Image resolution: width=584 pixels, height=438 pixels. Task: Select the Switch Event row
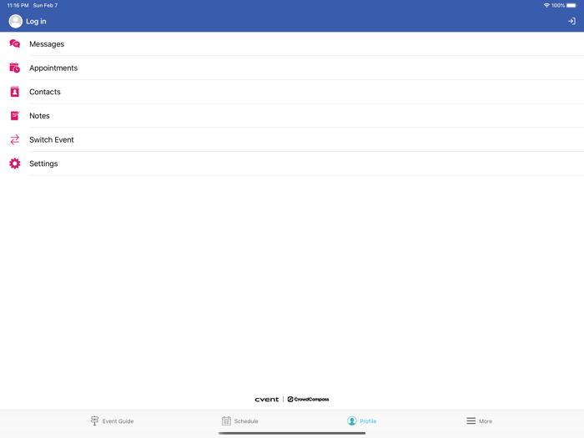pos(292,139)
